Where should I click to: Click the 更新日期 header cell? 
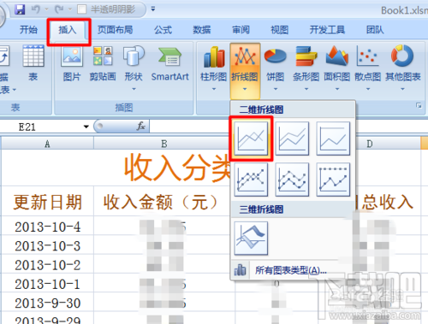(x=47, y=202)
